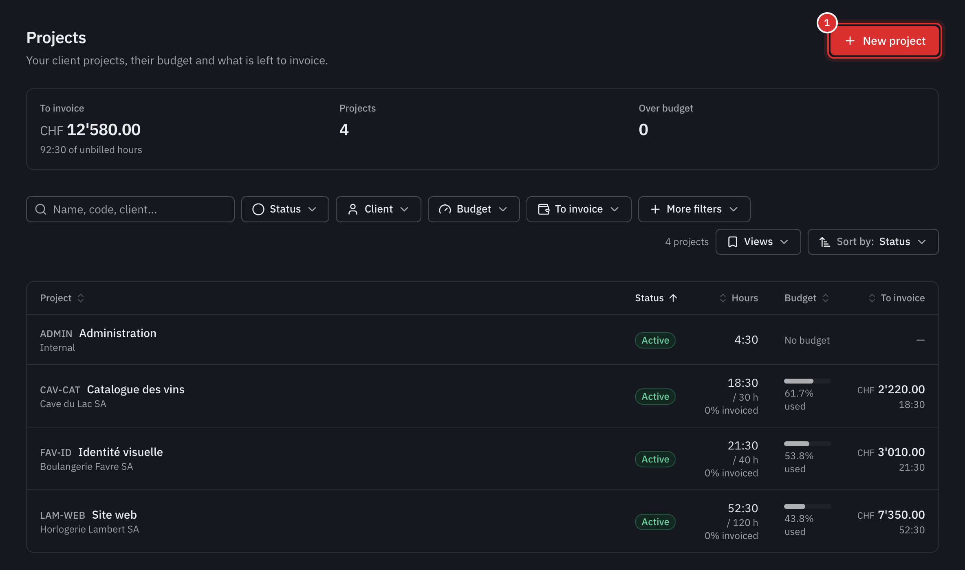Click the New project button

click(885, 41)
